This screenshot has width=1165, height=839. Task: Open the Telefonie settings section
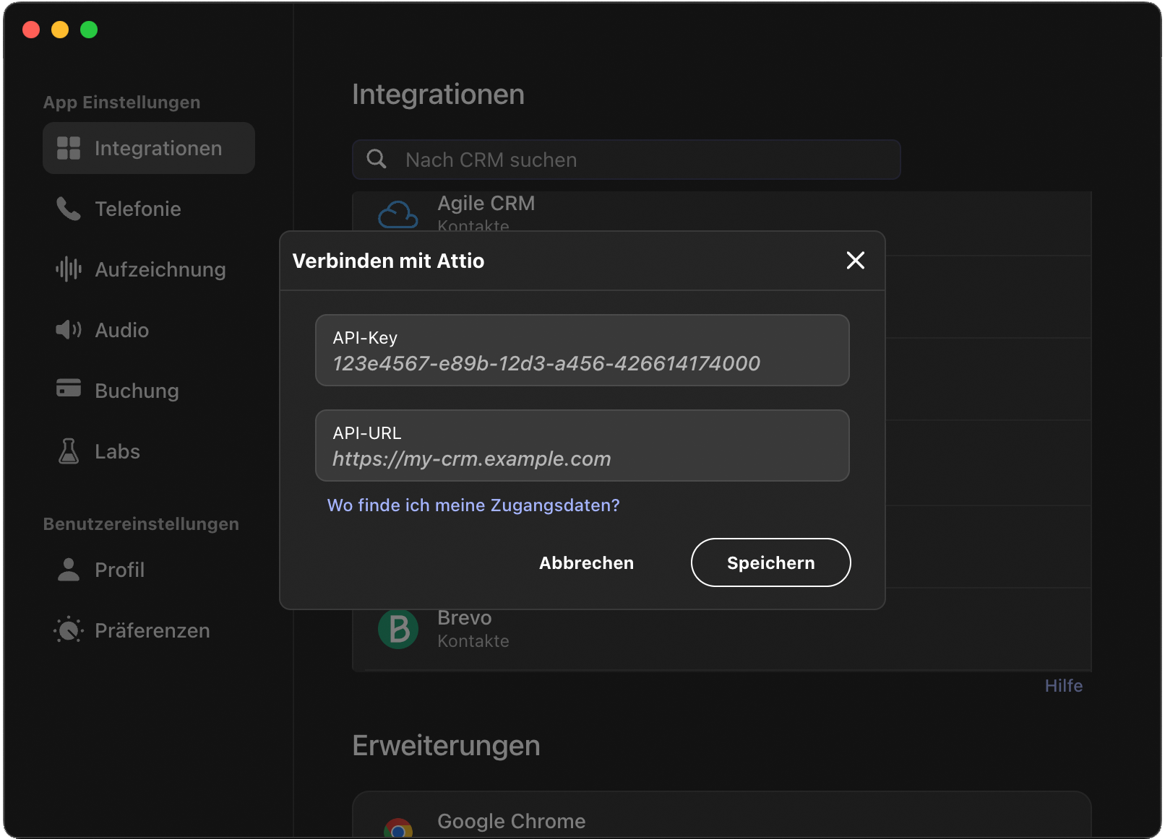(149, 209)
